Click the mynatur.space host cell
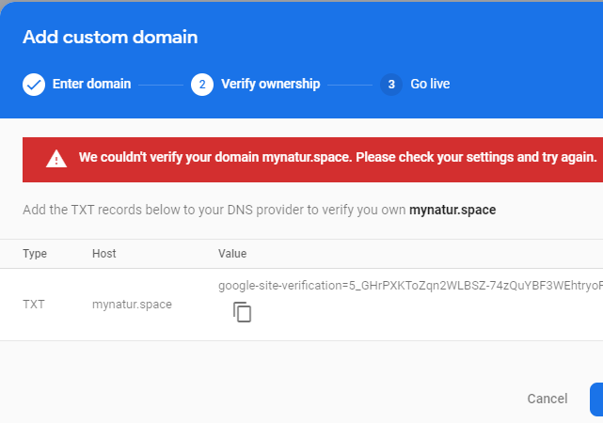The height and width of the screenshot is (423, 603). pyautogui.click(x=132, y=305)
